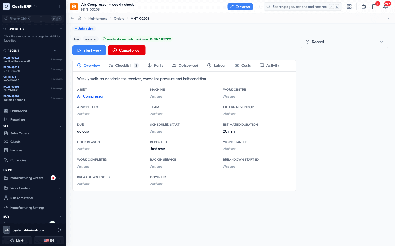Expand Bills of Material submenu
The width and height of the screenshot is (395, 246).
[60, 198]
